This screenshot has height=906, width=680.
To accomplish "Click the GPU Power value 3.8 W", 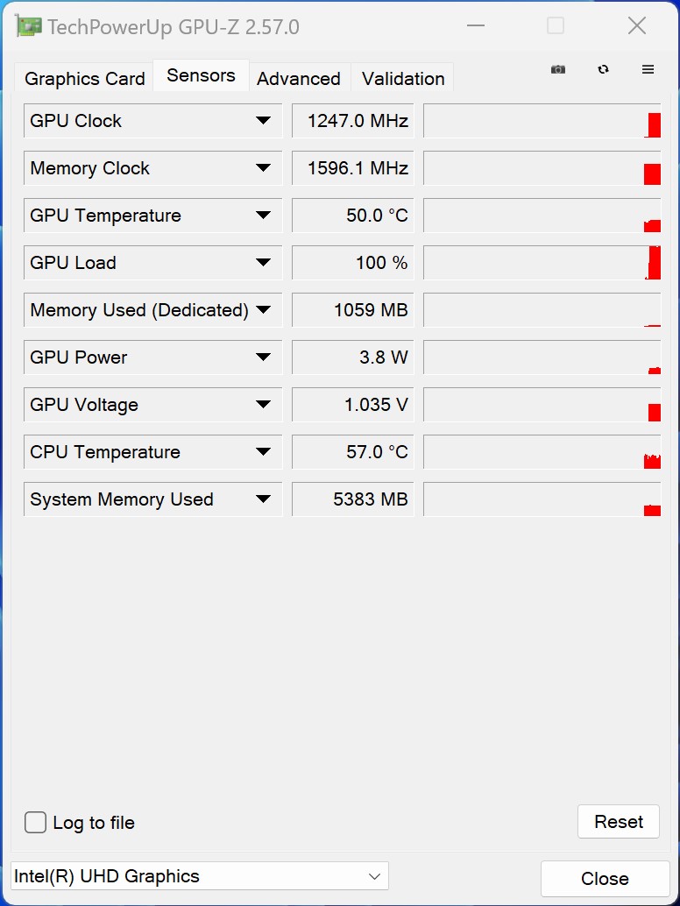I will click(x=352, y=357).
